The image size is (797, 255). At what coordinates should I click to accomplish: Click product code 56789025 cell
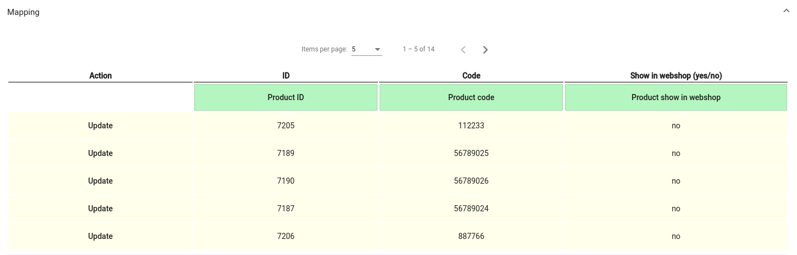click(x=471, y=153)
